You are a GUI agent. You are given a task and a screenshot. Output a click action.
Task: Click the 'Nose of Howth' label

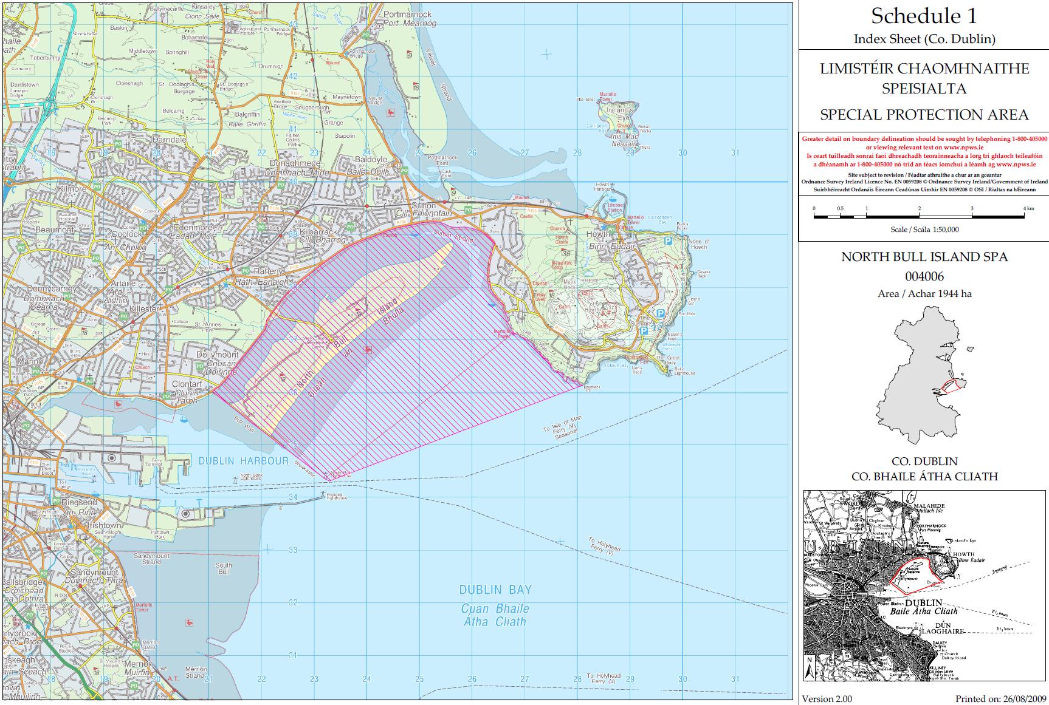[x=698, y=244]
